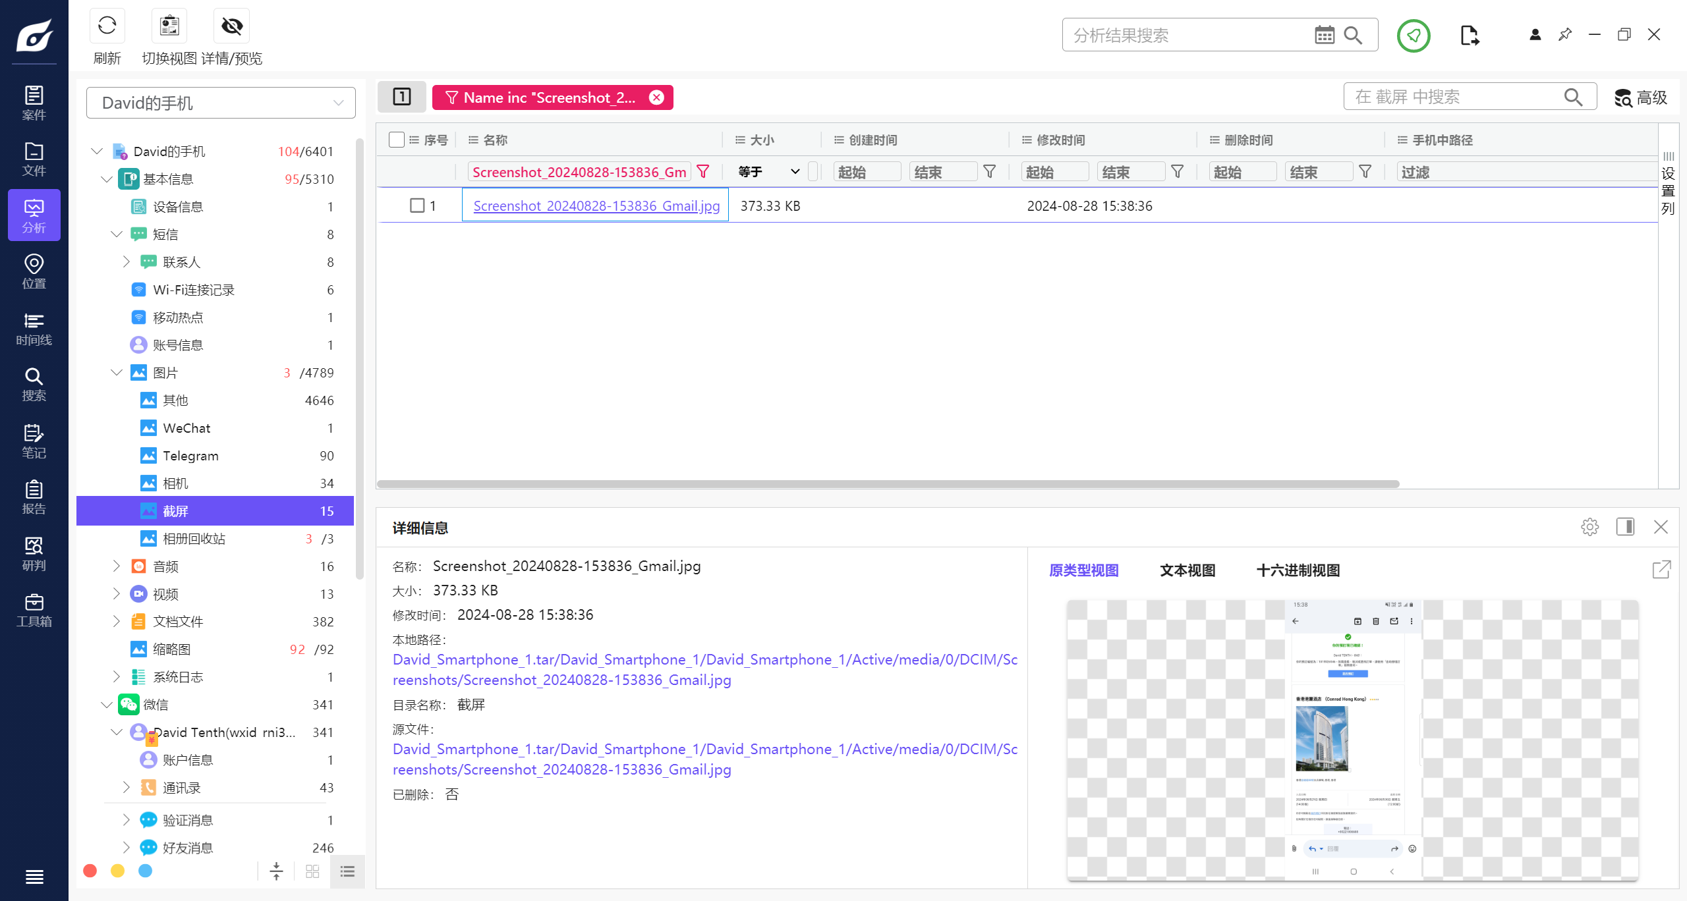Switch to the 十六进制视图 tab
1687x901 pixels.
(x=1298, y=570)
